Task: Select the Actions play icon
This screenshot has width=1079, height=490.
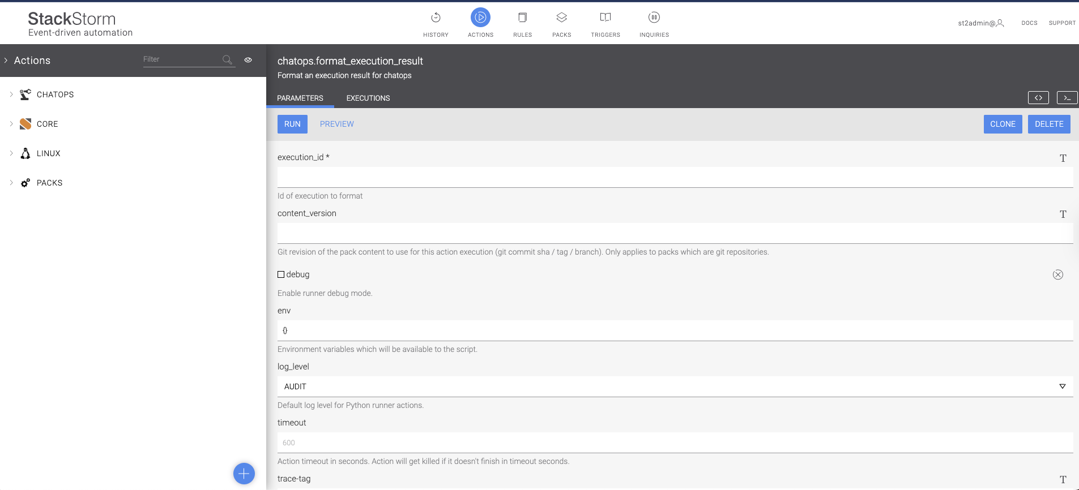Action: (x=480, y=18)
